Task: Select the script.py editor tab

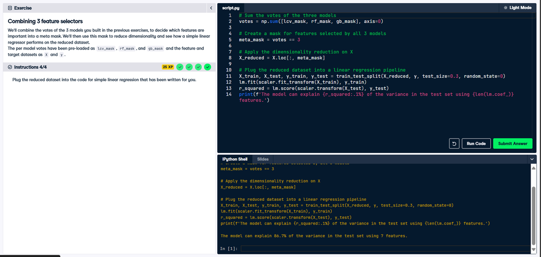Action: pos(231,8)
